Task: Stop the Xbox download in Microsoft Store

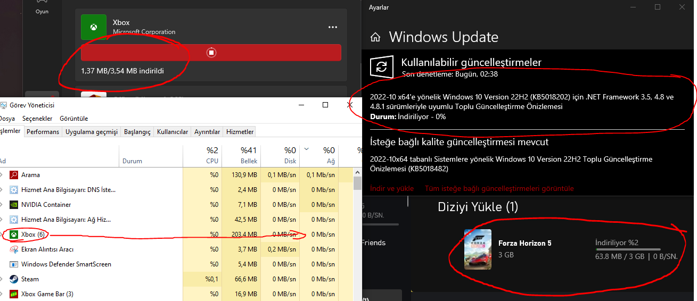Action: tap(211, 52)
